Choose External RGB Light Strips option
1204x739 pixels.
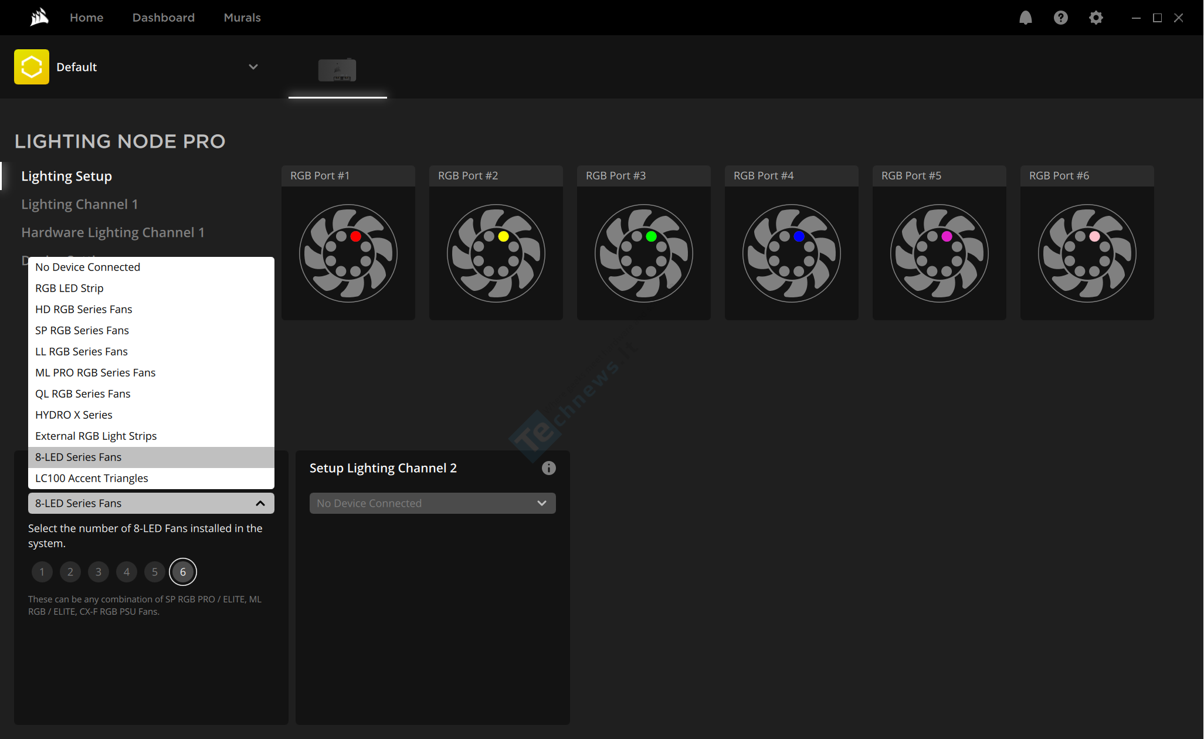(x=151, y=436)
